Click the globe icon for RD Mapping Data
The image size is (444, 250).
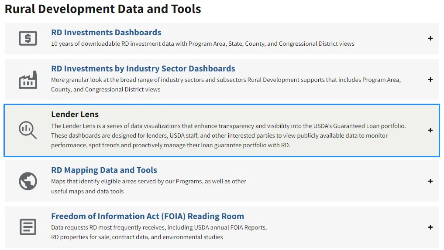click(x=28, y=181)
